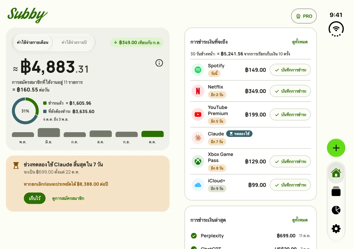
Task: Click the Wi-Fi status icon
Action: pyautogui.click(x=336, y=29)
